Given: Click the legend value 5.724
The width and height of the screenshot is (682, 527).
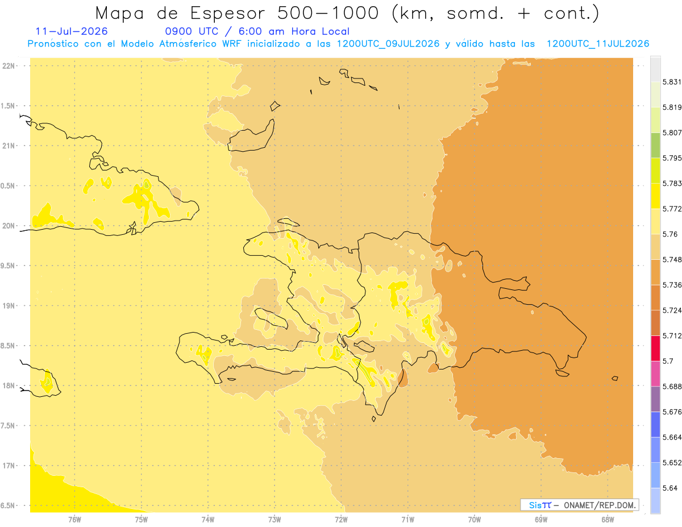Looking at the screenshot, I should click(x=672, y=310).
